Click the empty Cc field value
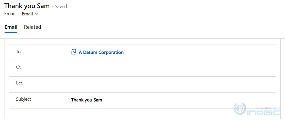 (x=74, y=68)
